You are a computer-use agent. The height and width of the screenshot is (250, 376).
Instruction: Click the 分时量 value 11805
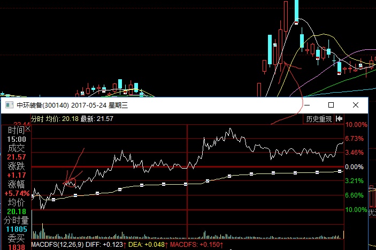tap(15, 230)
